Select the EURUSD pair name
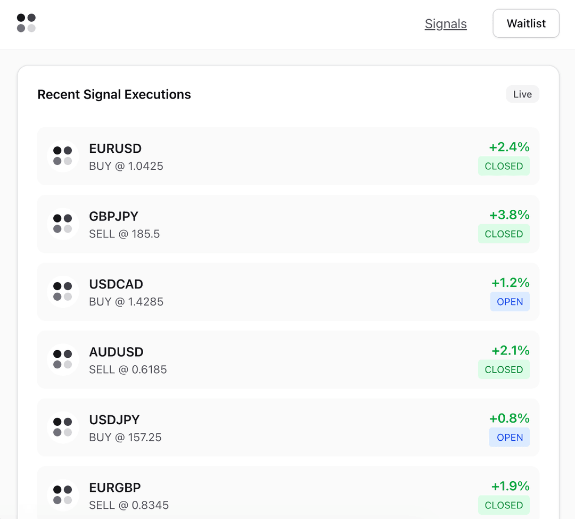Viewport: 575px width, 519px height. (116, 149)
